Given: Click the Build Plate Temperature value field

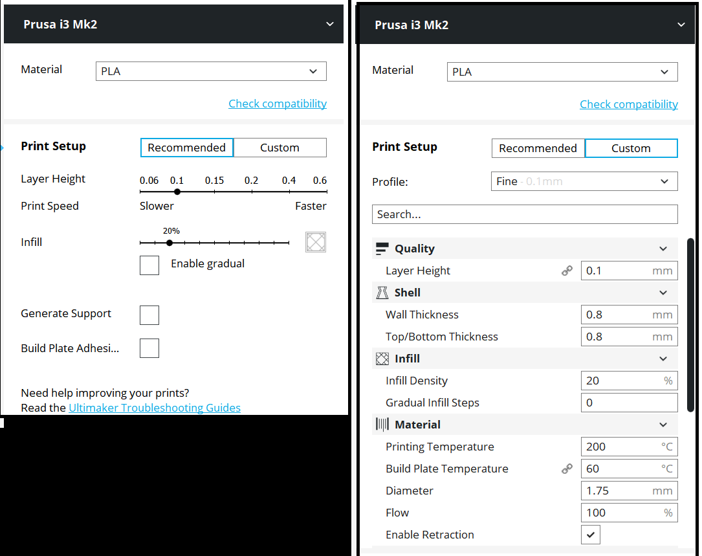Looking at the screenshot, I should (629, 469).
